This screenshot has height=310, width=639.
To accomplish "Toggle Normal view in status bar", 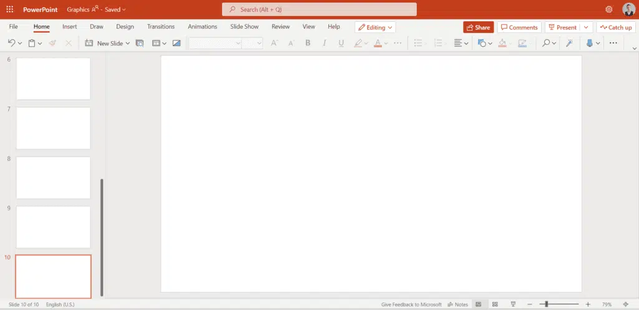I will coord(479,304).
